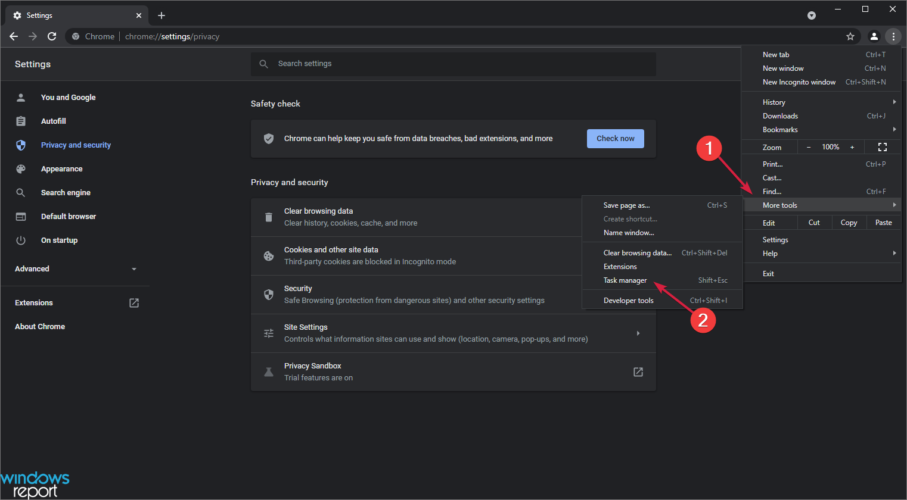This screenshot has width=907, height=500.
Task: Select Find... menu item
Action: coord(822,192)
